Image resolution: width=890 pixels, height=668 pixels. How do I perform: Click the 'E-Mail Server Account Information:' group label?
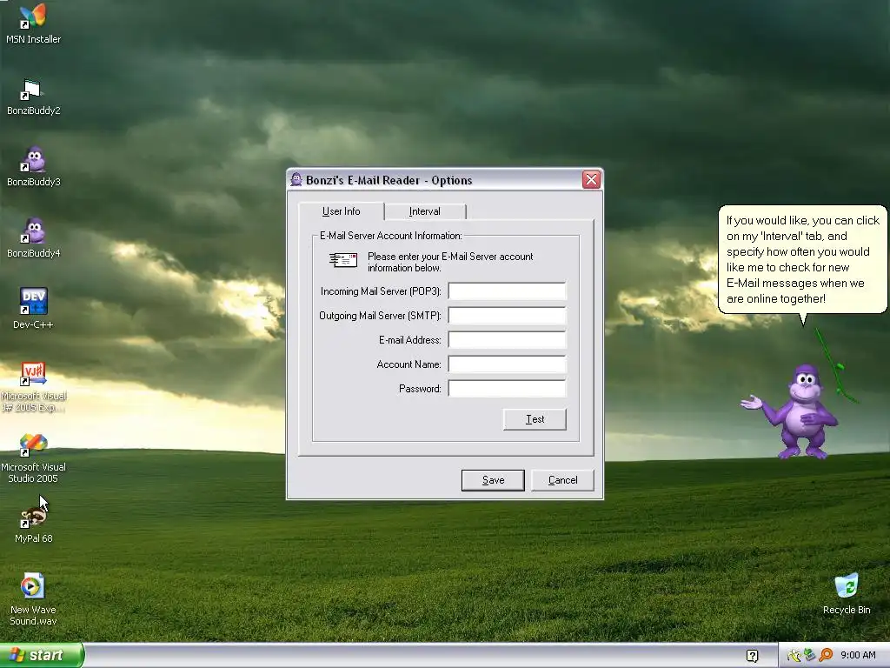tap(390, 236)
